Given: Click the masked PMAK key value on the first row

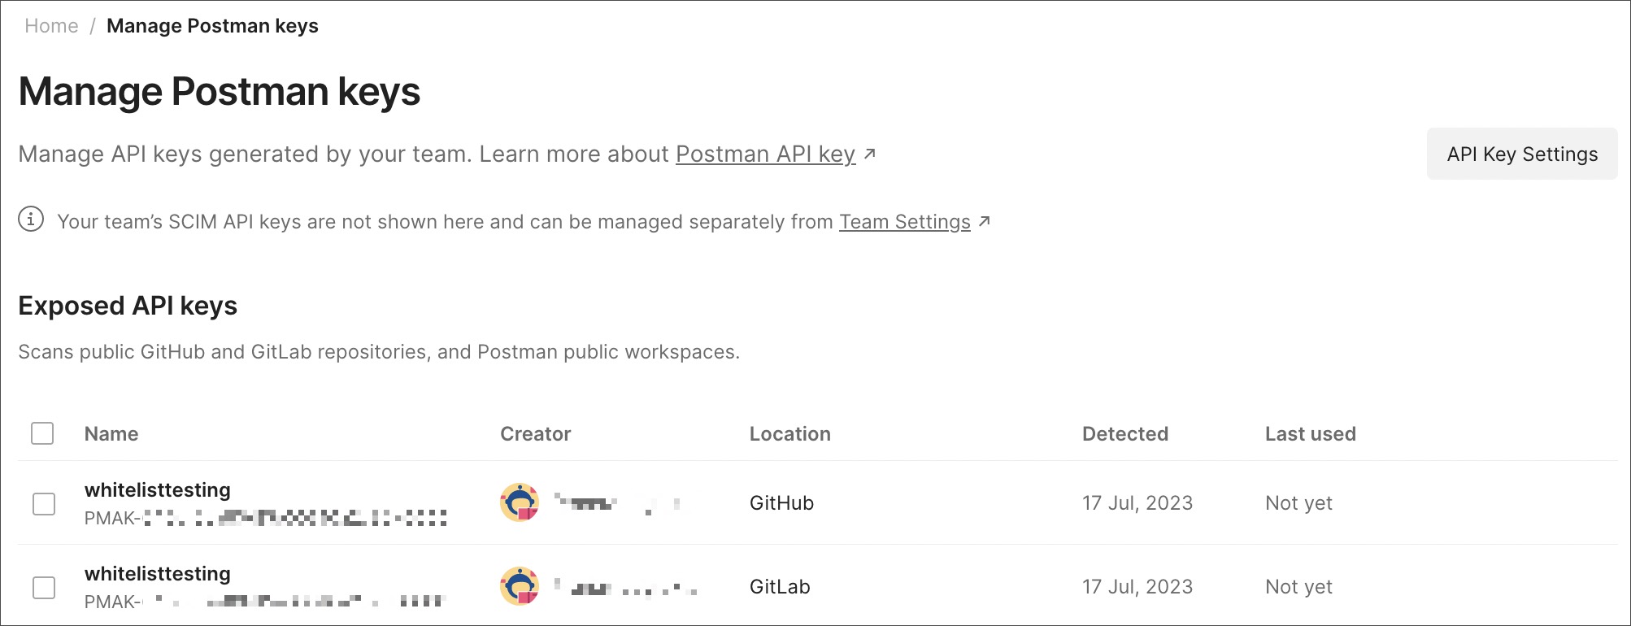Looking at the screenshot, I should point(266,517).
